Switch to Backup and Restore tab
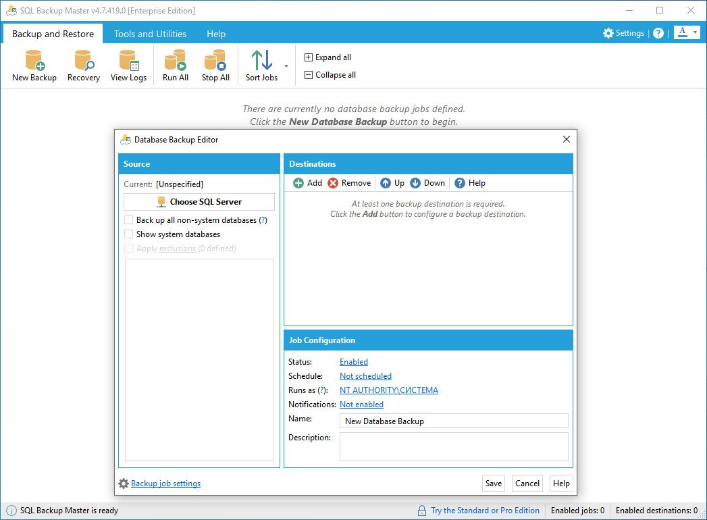The width and height of the screenshot is (707, 520). (x=53, y=34)
